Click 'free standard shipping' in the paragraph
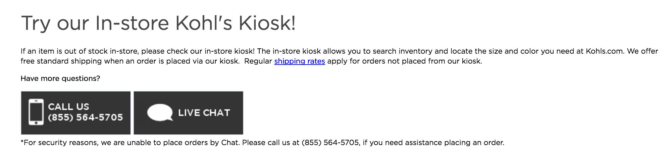 61,61
